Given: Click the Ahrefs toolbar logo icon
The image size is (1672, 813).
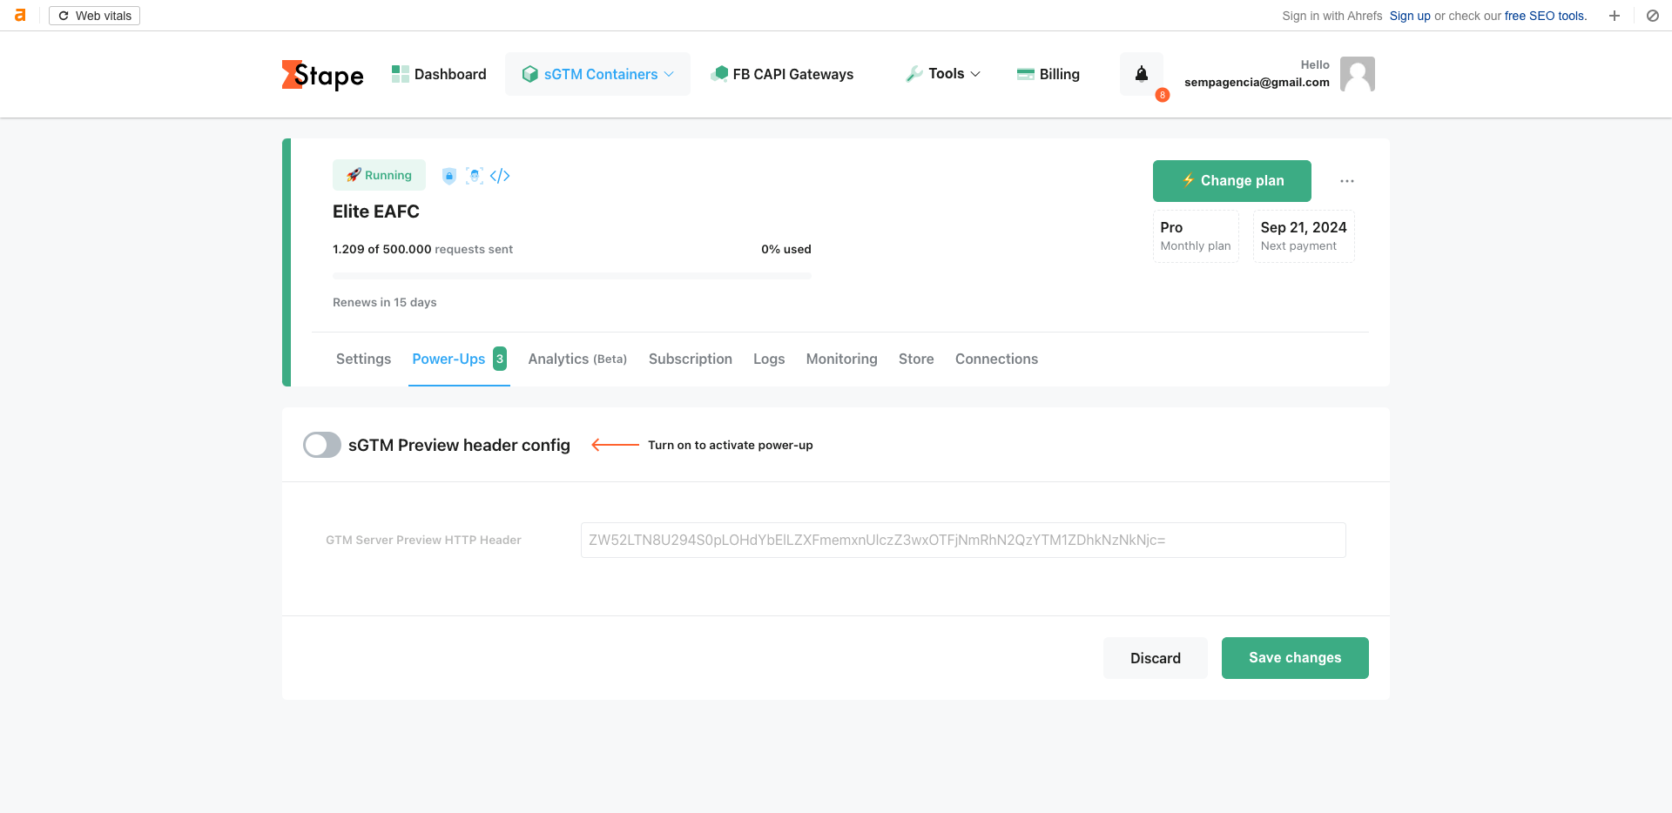Looking at the screenshot, I should click(x=20, y=16).
